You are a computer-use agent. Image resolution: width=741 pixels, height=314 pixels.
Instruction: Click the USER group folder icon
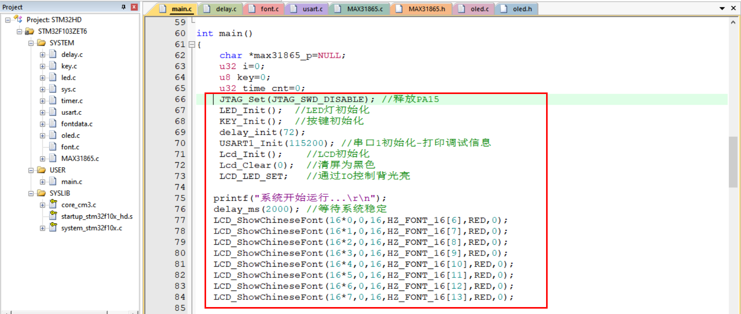(x=41, y=170)
